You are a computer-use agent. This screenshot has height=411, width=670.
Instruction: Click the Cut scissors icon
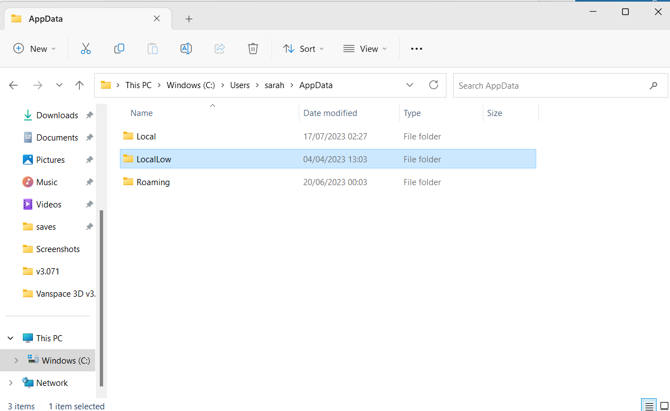click(x=85, y=49)
